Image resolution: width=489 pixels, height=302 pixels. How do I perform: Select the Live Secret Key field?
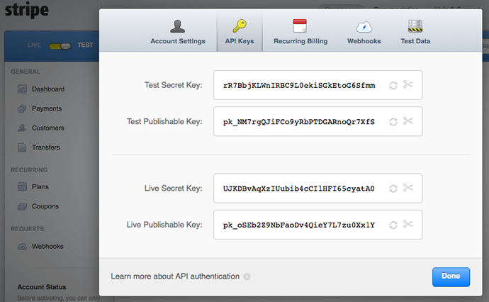point(317,189)
